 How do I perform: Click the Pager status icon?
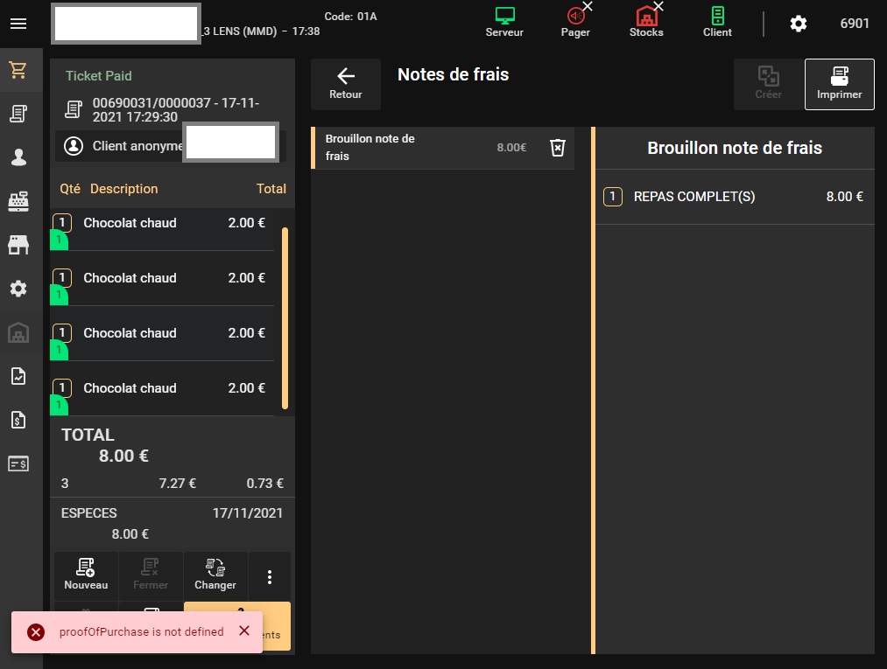click(575, 22)
